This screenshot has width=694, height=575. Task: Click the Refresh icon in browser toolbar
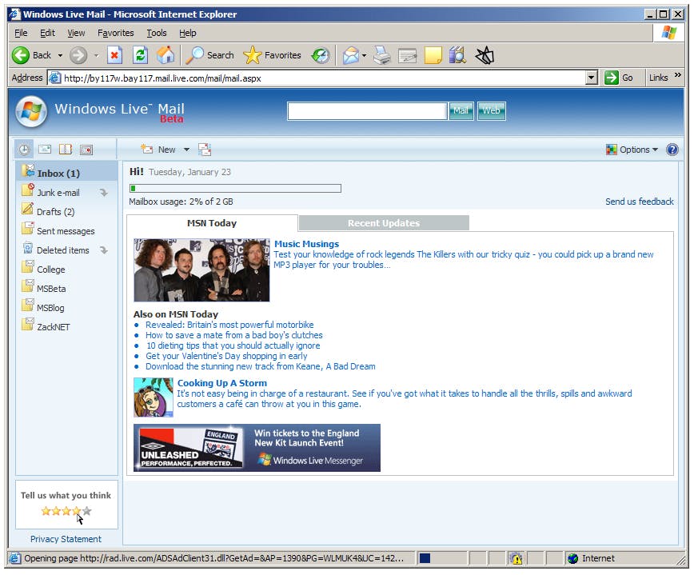(140, 55)
